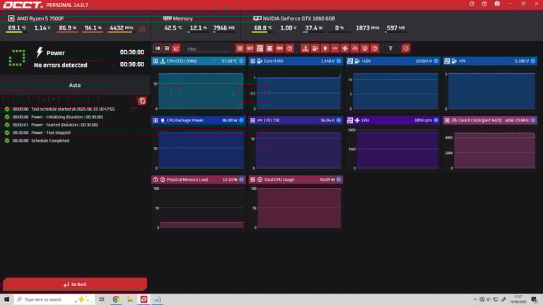This screenshot has height=305, width=543.
Task: Click the 'No errors detected' status text
Action: (60, 65)
